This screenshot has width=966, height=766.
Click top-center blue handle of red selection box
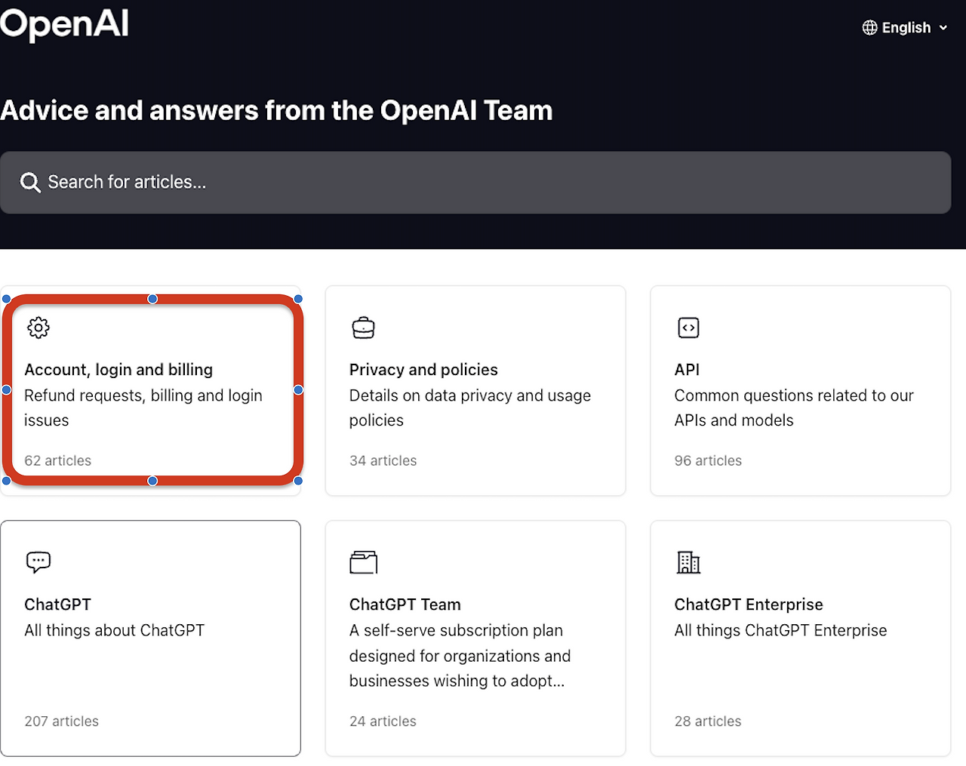coord(152,299)
